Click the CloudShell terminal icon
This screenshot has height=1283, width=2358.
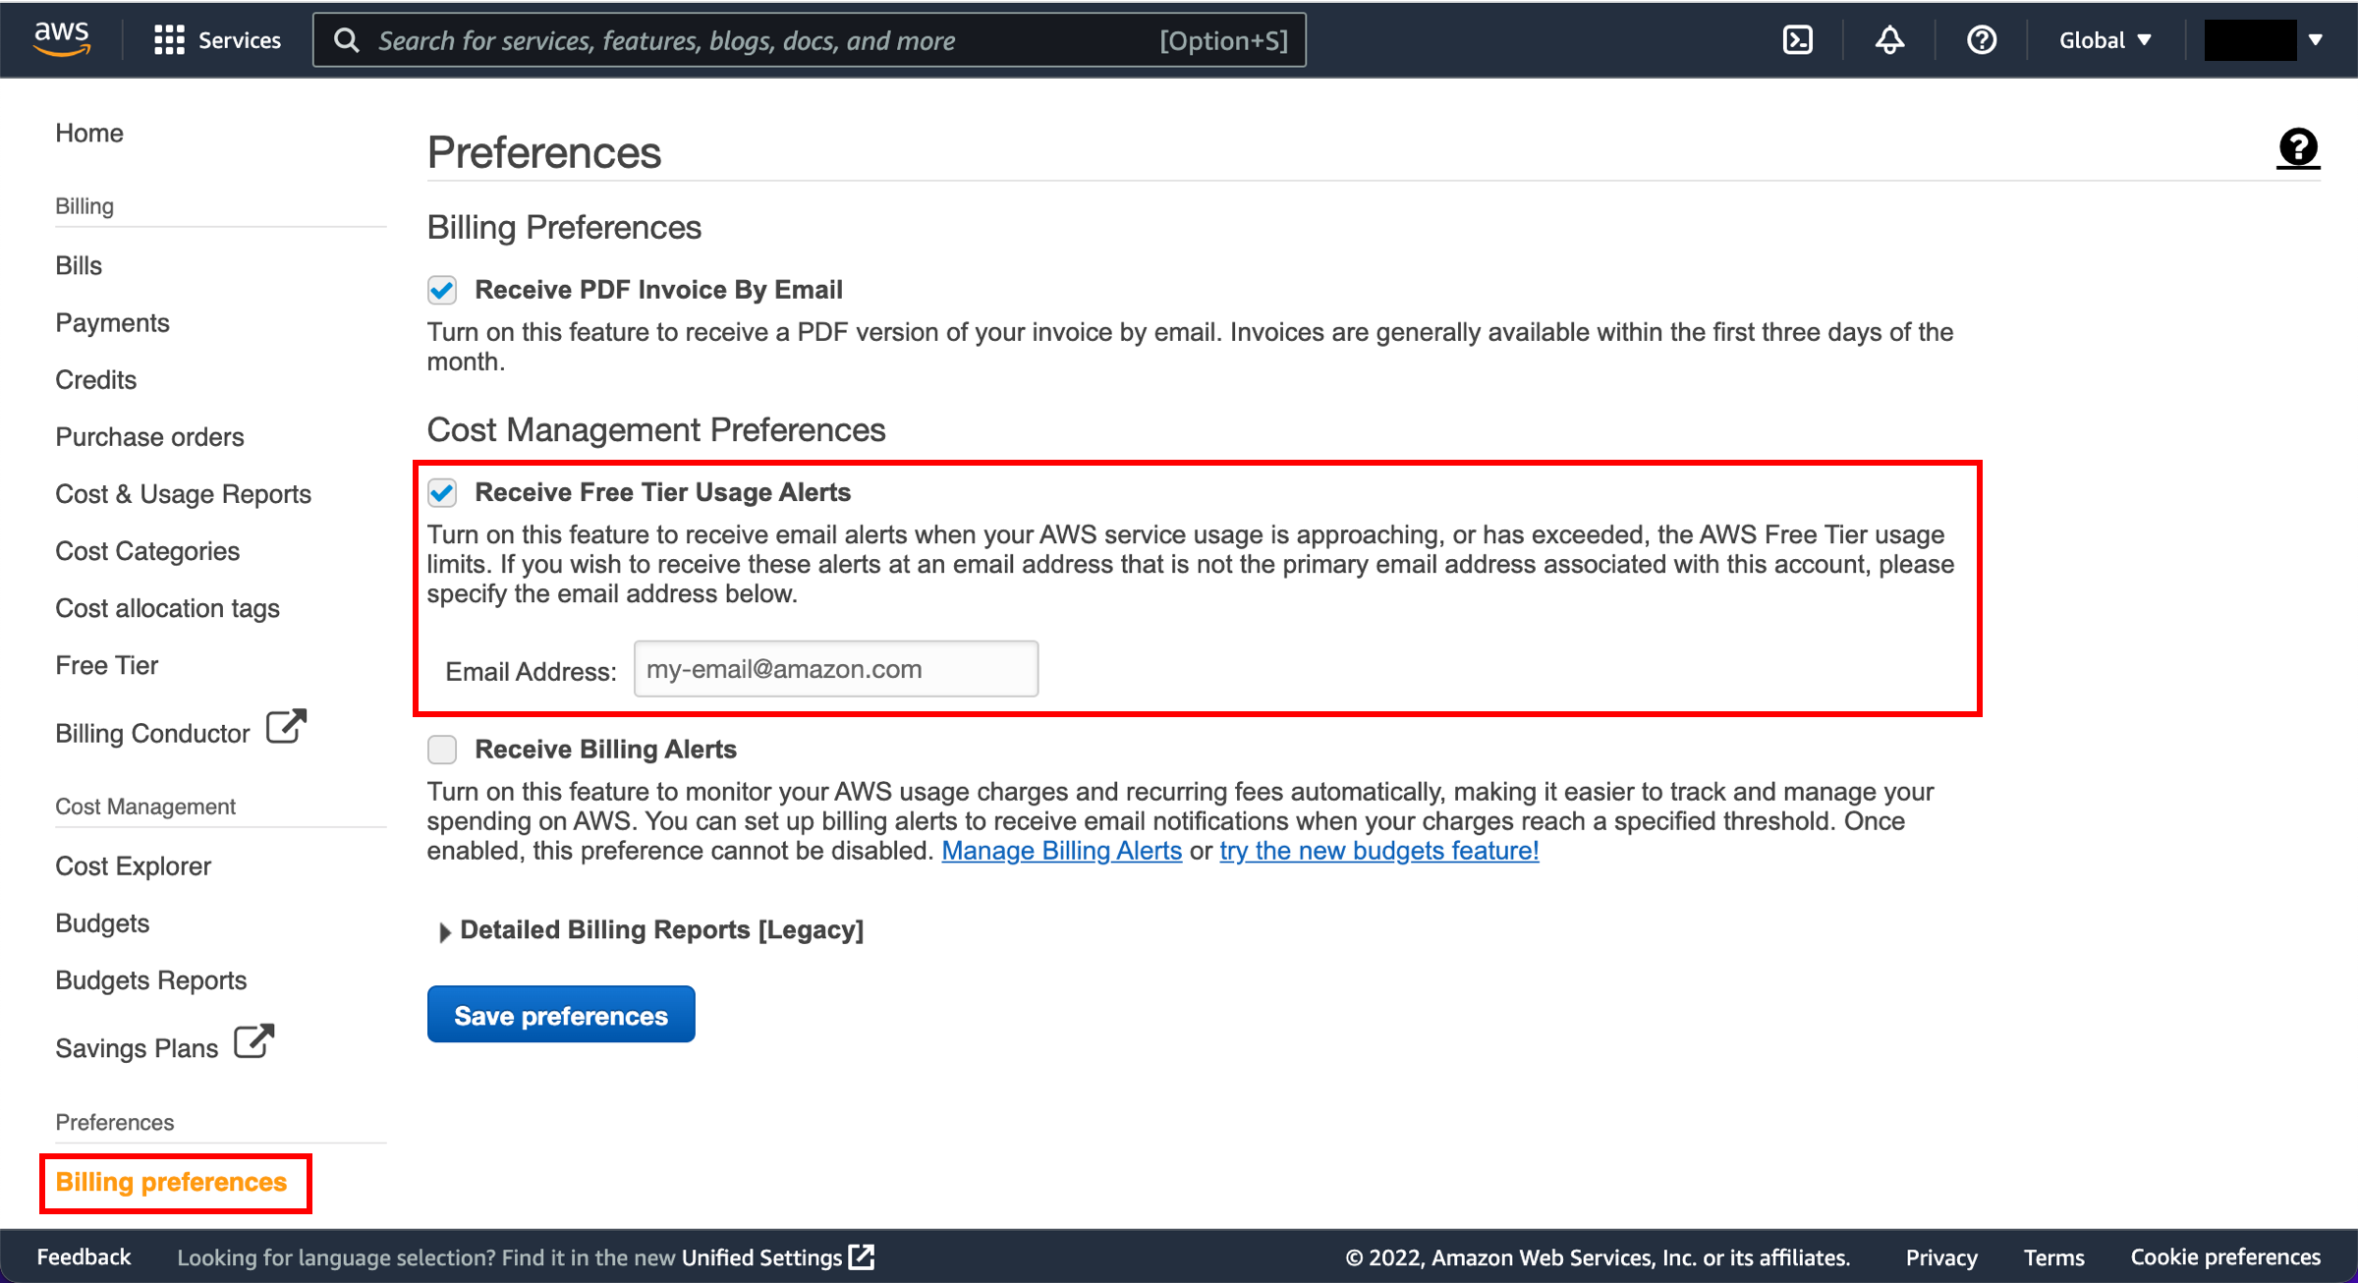coord(1797,39)
